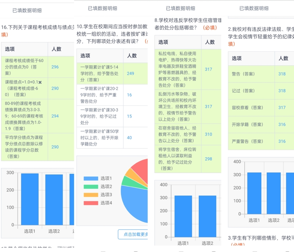Open the 296 count for question 16
294x252 pixels.
click(55, 67)
